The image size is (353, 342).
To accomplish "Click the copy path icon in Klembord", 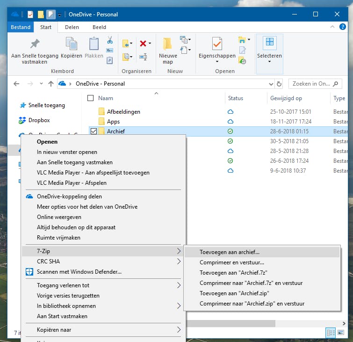I will [109, 50].
